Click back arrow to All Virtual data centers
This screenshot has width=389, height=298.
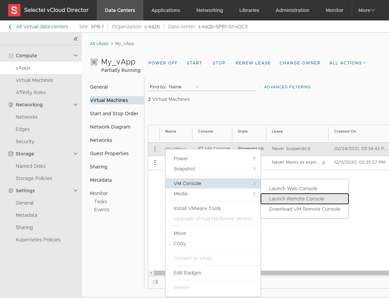tap(10, 27)
